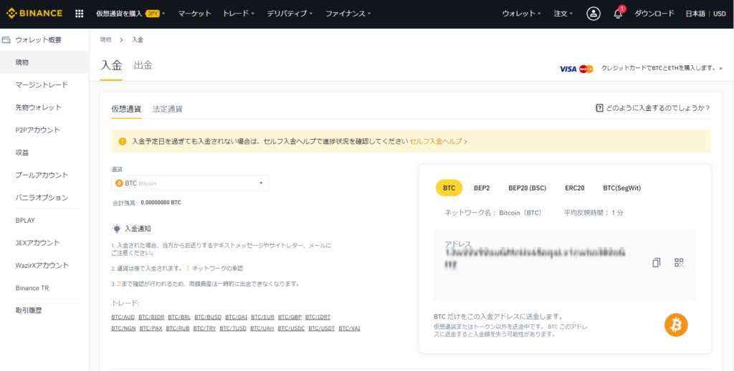Image resolution: width=734 pixels, height=371 pixels.
Task: Click the lightbulb deposit notice icon
Action: pyautogui.click(x=117, y=228)
